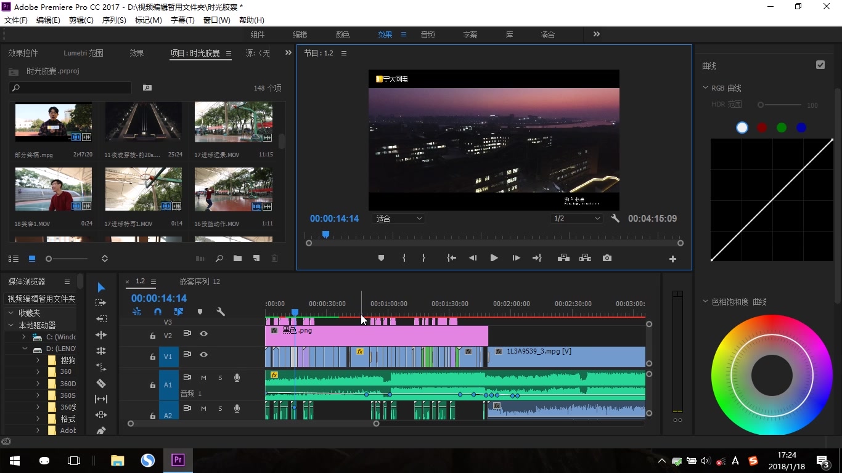Open the 序列(S) menu

point(113,20)
